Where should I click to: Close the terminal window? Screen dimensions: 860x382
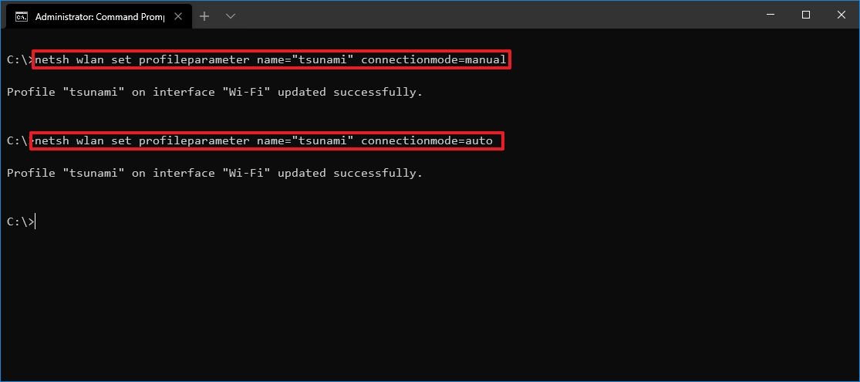(841, 15)
